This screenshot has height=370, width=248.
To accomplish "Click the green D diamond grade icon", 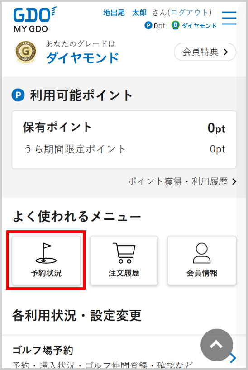I will [x=175, y=25].
